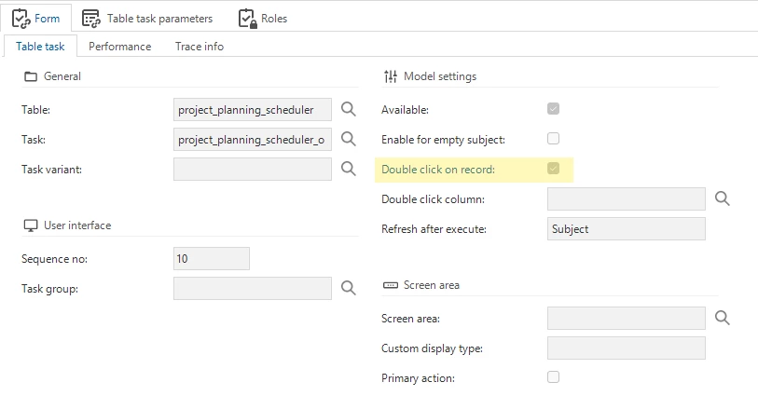Open Task variant lookup magnifier
This screenshot has width=758, height=396.
(x=348, y=169)
